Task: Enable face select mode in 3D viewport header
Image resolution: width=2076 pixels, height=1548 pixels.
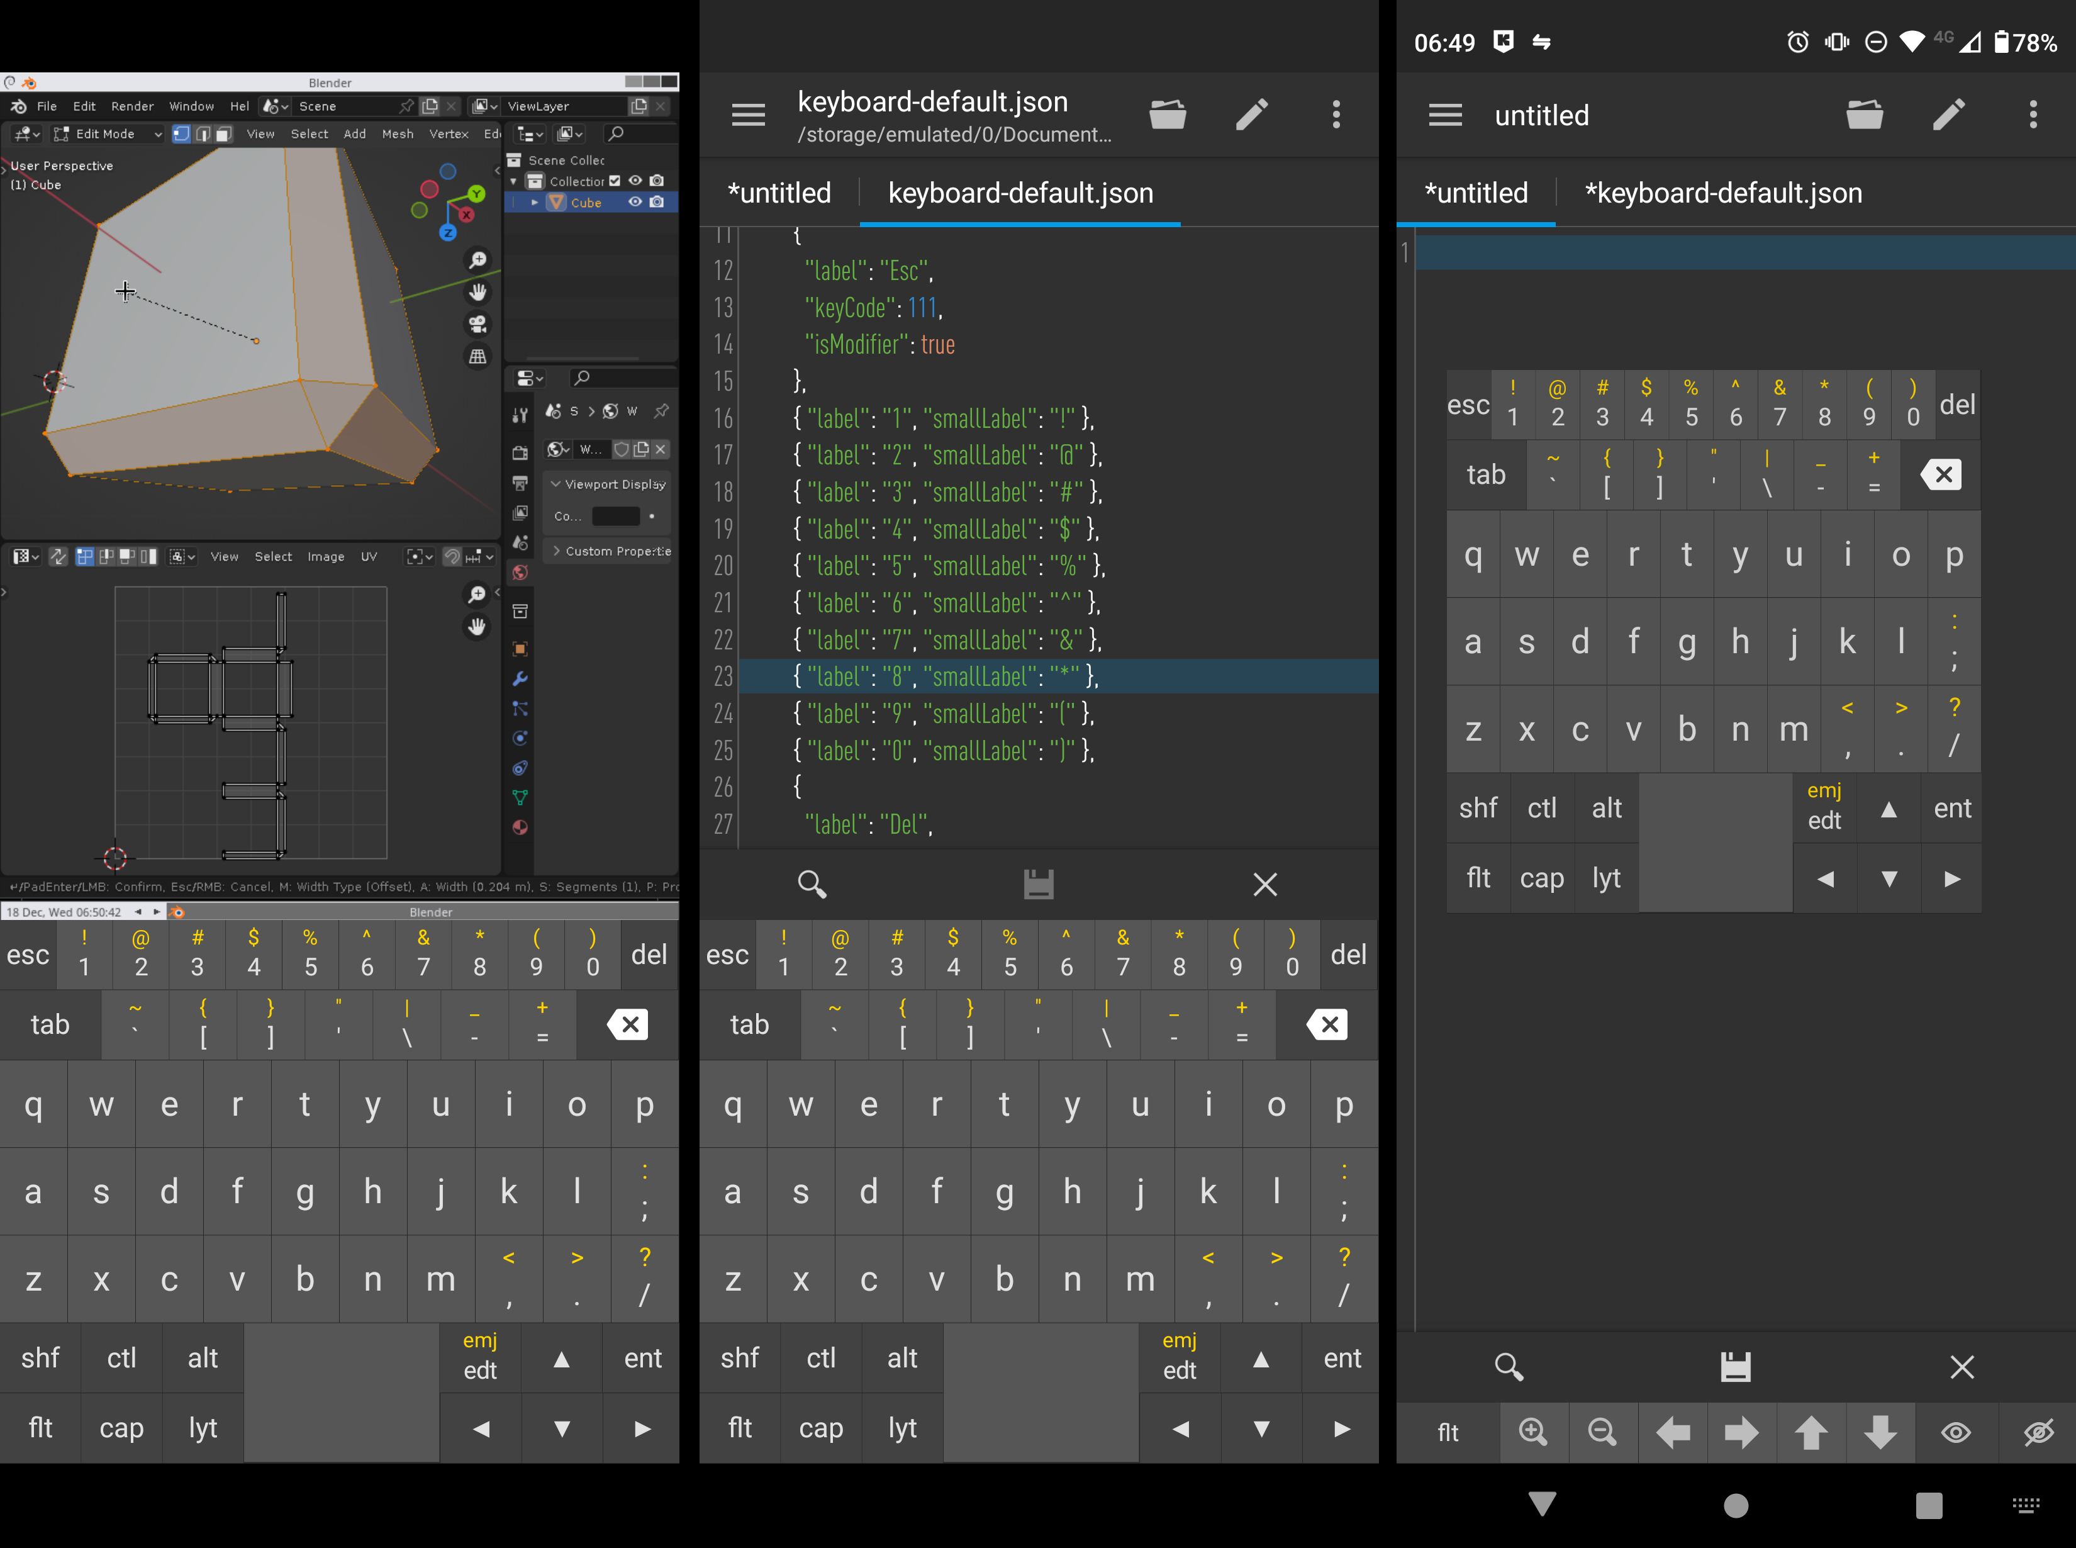Action: click(x=223, y=134)
